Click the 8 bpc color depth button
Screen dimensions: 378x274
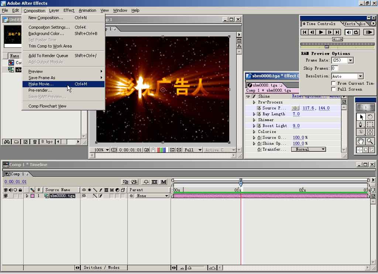[47, 142]
